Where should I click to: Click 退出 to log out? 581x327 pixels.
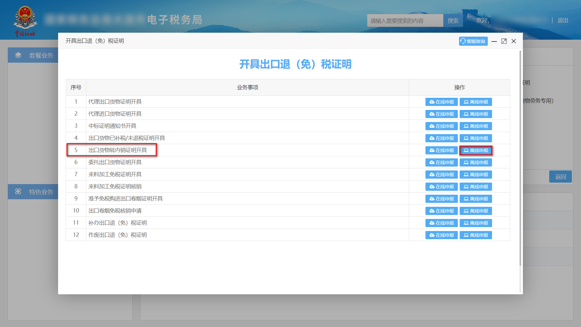click(562, 20)
